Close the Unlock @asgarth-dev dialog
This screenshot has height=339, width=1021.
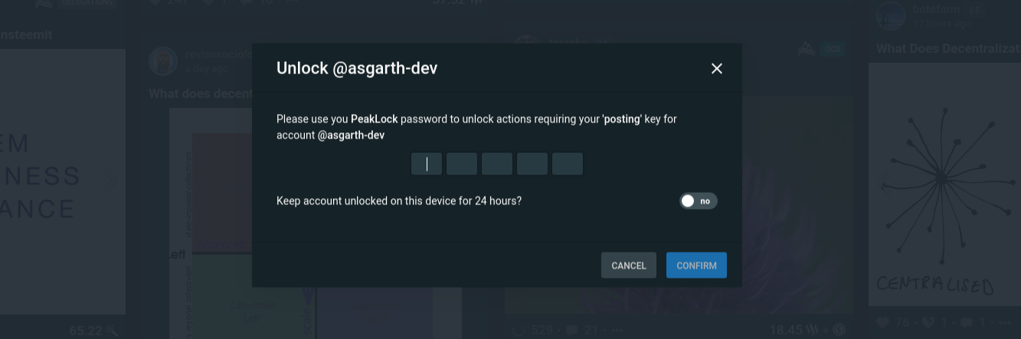[x=717, y=69]
